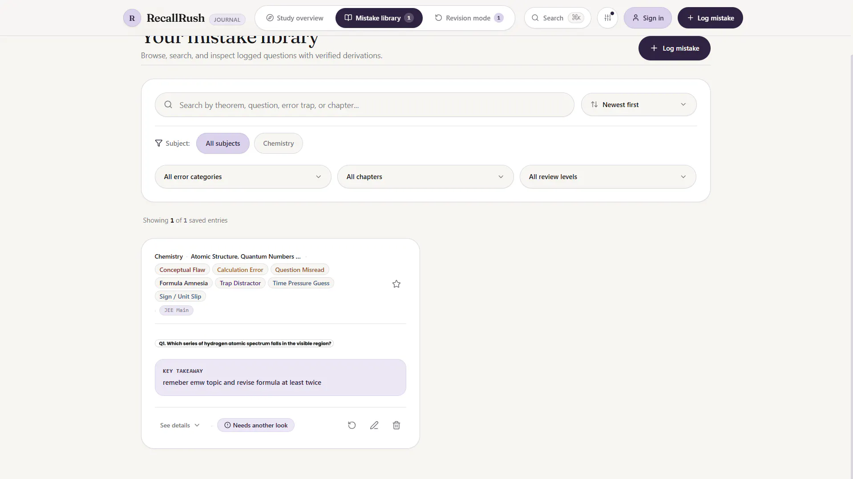Click the theorem search input field

coord(364,105)
